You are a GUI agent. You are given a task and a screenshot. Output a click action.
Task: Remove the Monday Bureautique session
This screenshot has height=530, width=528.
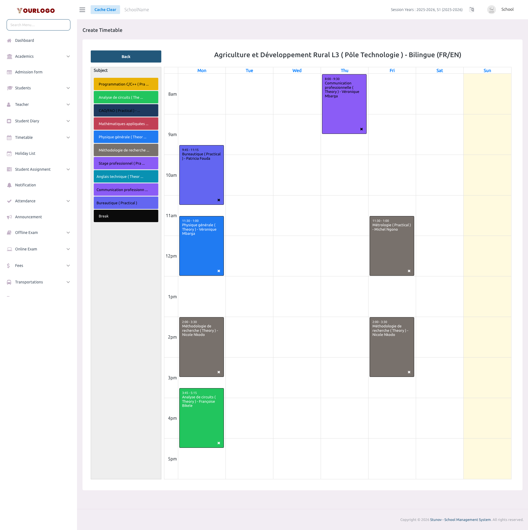219,200
